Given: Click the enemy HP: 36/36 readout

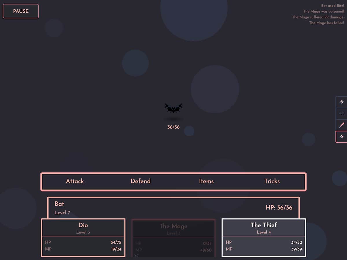Looking at the screenshot, I should (279, 208).
